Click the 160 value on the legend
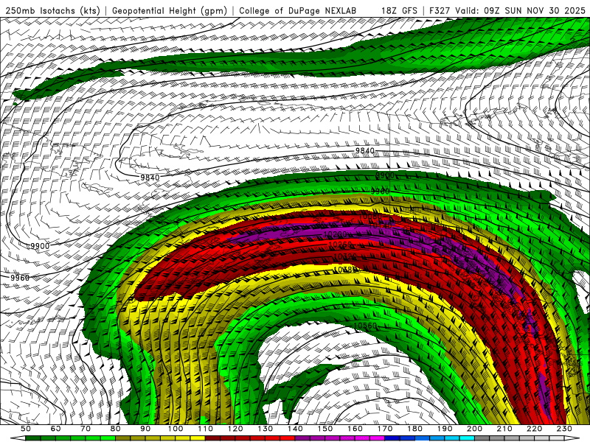This screenshot has height=442, width=590. tap(355, 429)
